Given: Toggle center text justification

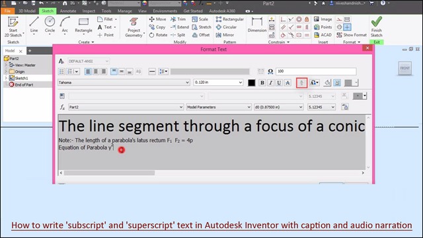Looking at the screenshot, I should [96, 71].
